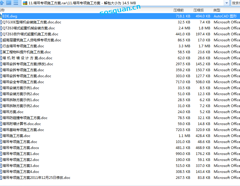Select 塔吊附墙计算书.doc.doc entry
Viewport: 240px width, 186px height.
(x=22, y=124)
